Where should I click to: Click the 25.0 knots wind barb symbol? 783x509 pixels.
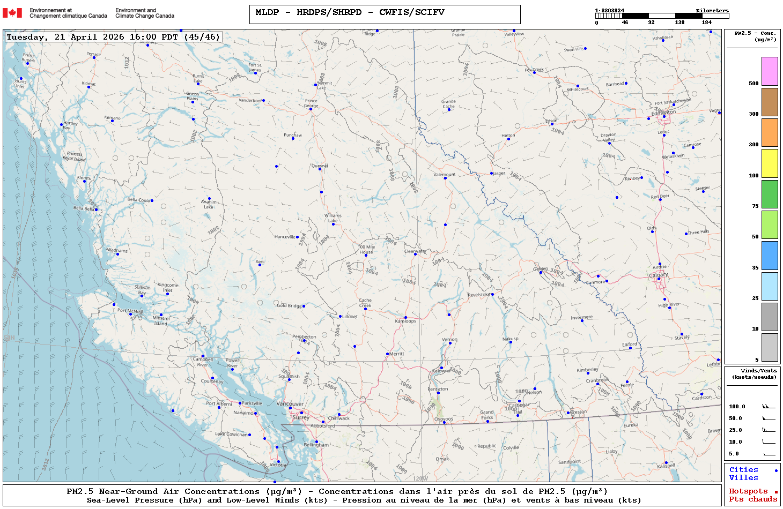(x=769, y=430)
